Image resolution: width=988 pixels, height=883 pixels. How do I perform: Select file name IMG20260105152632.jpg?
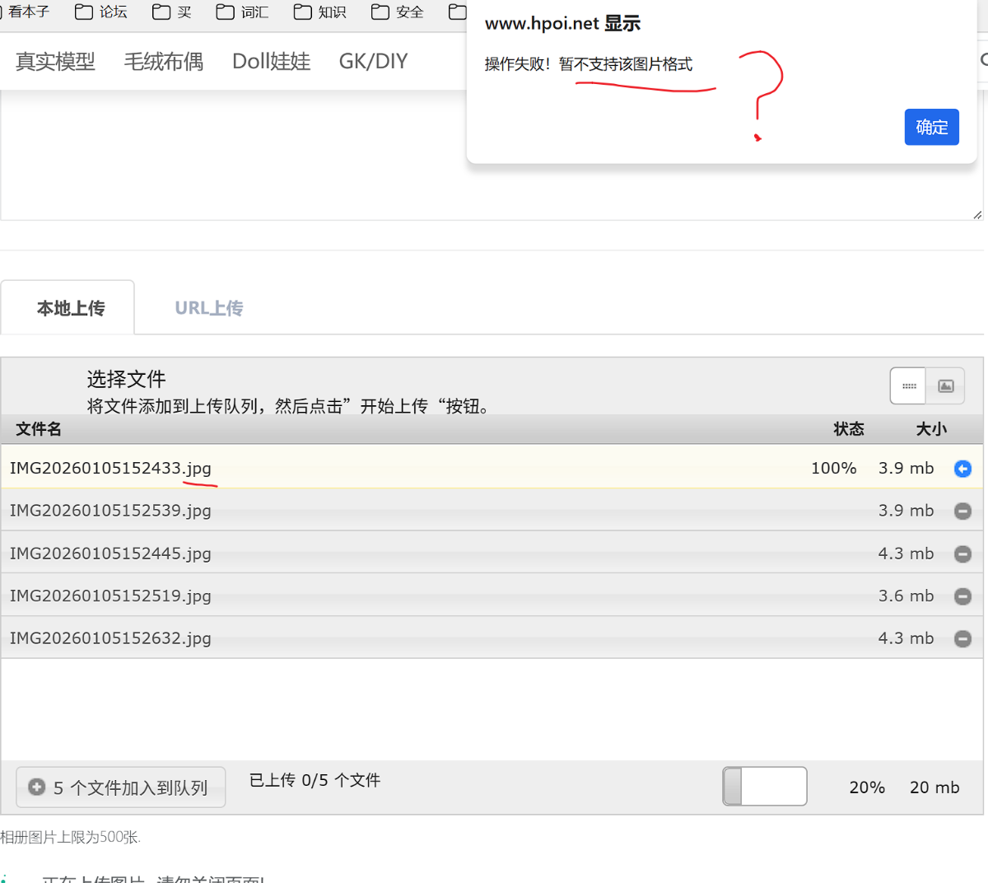[110, 638]
